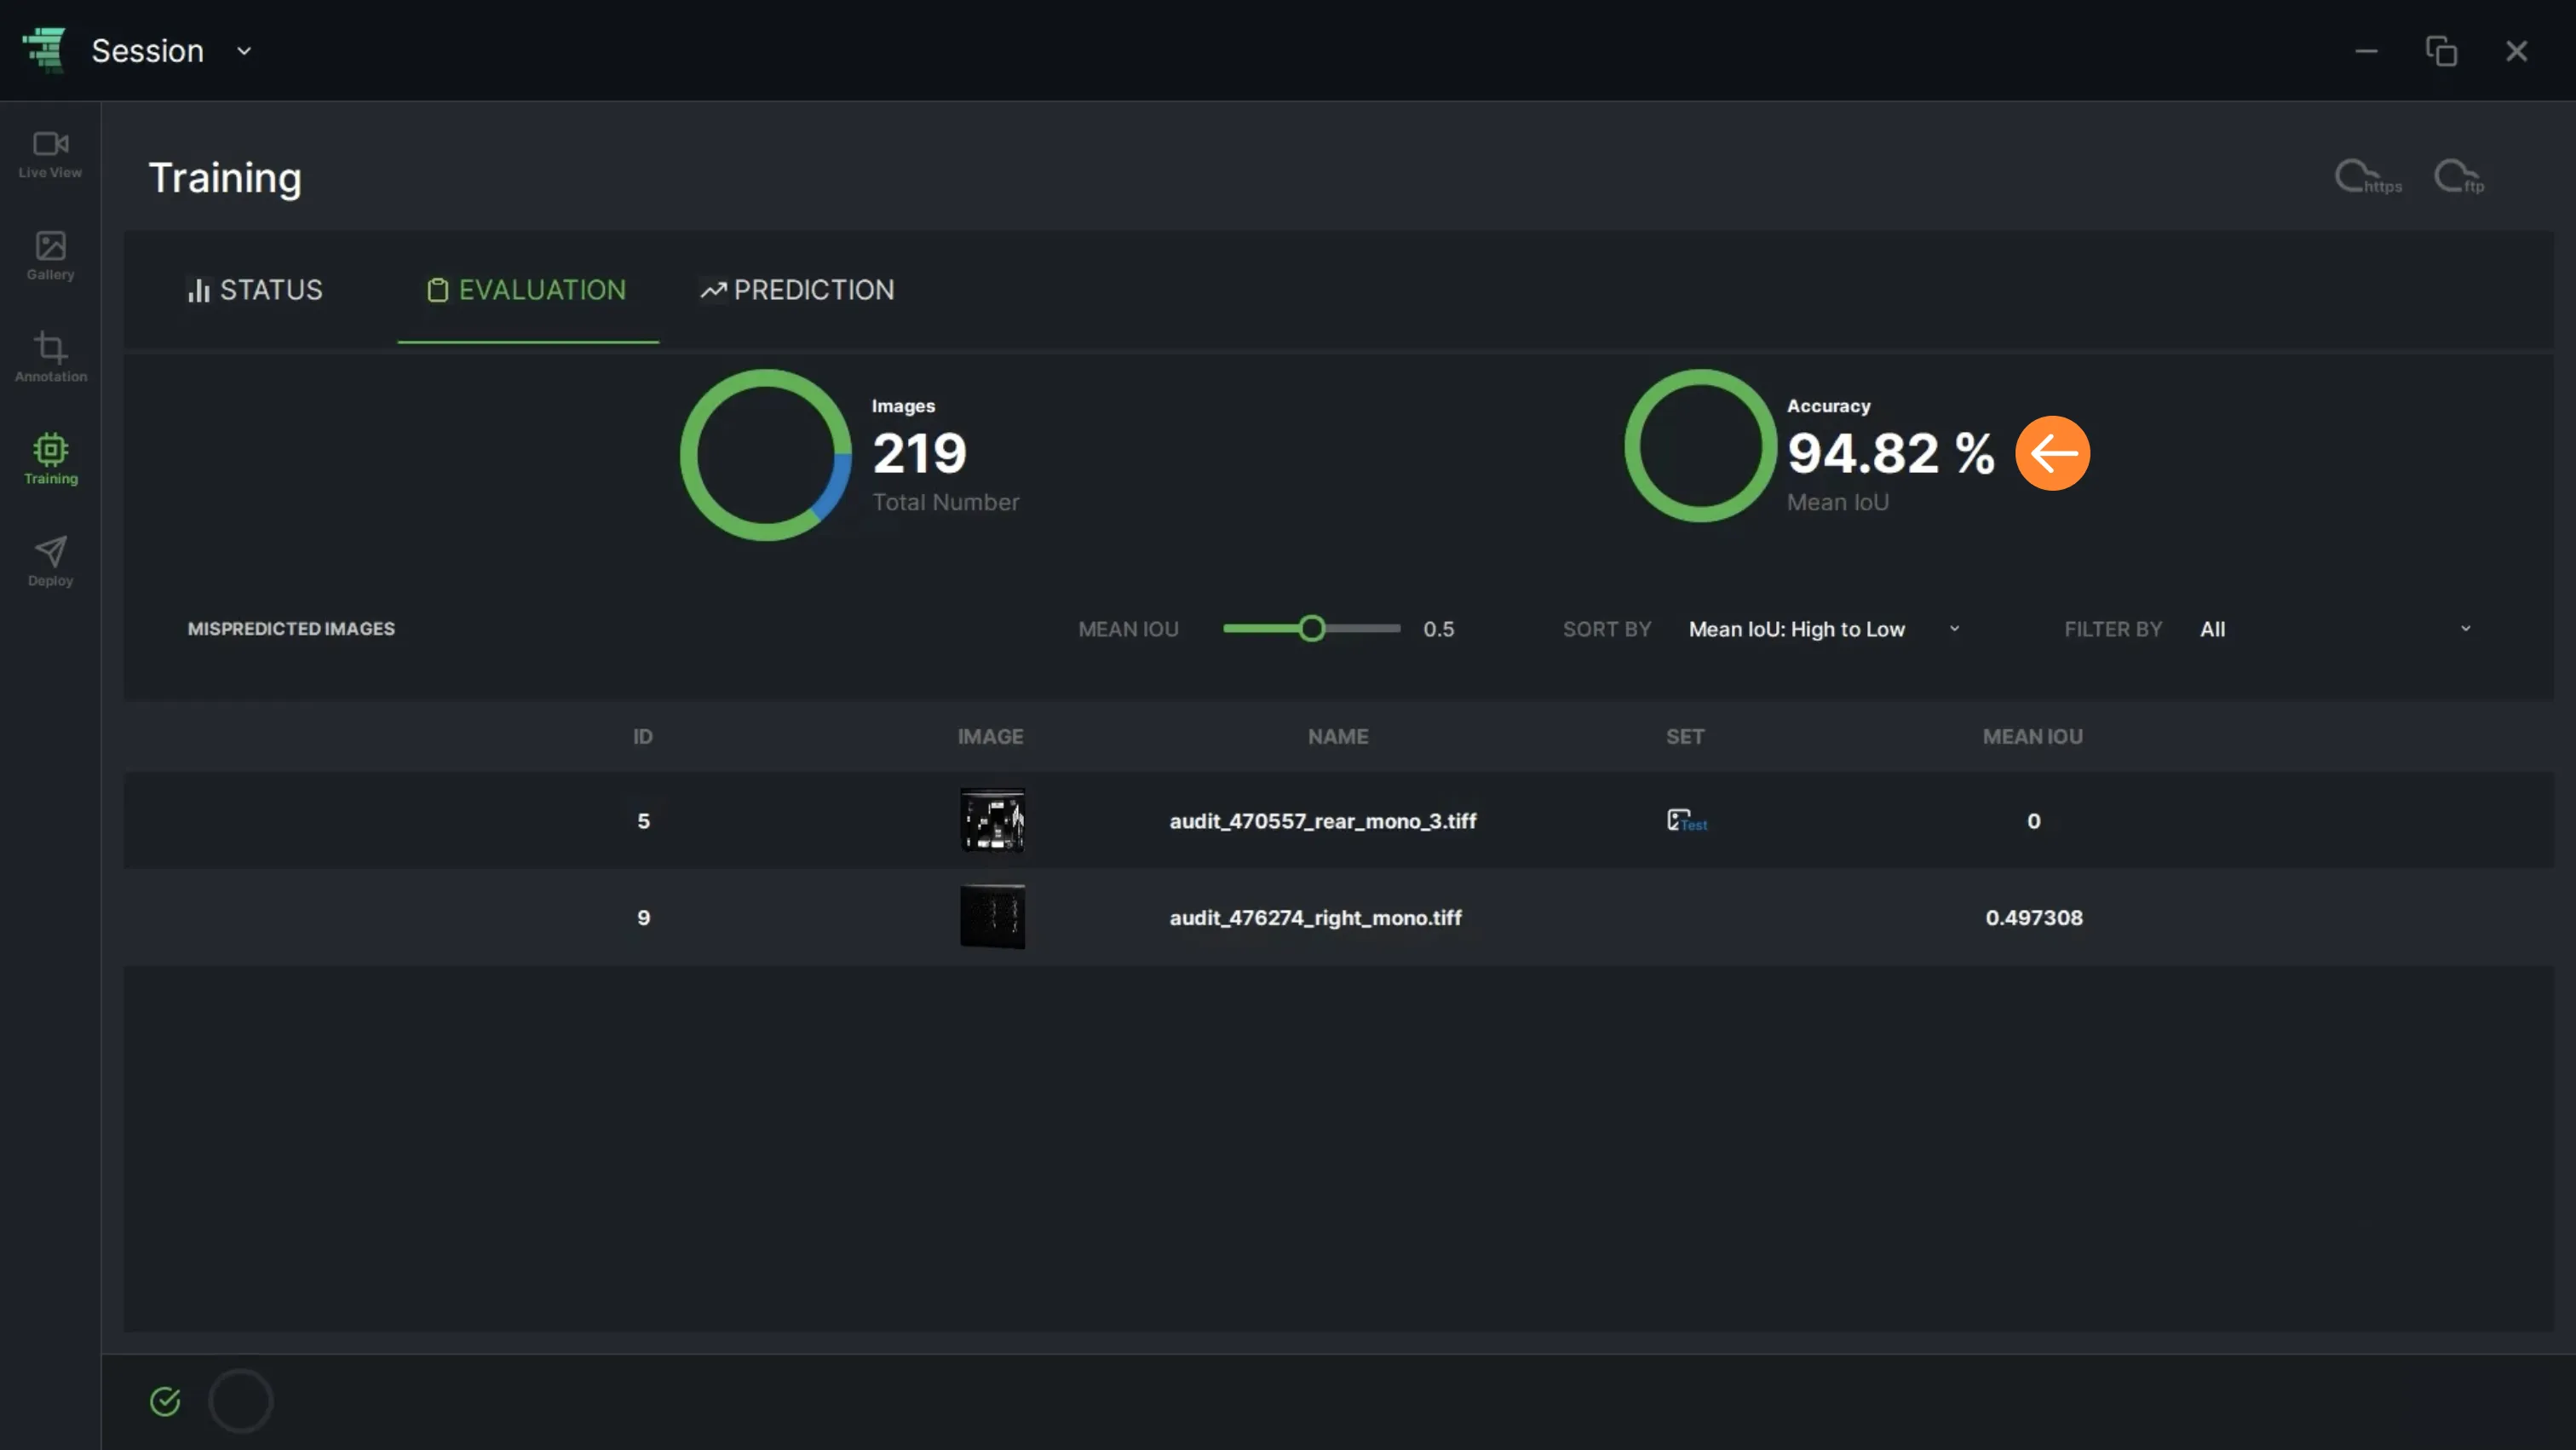Click the empty circle button in bottom bar
This screenshot has height=1450, width=2576.
tap(240, 1401)
